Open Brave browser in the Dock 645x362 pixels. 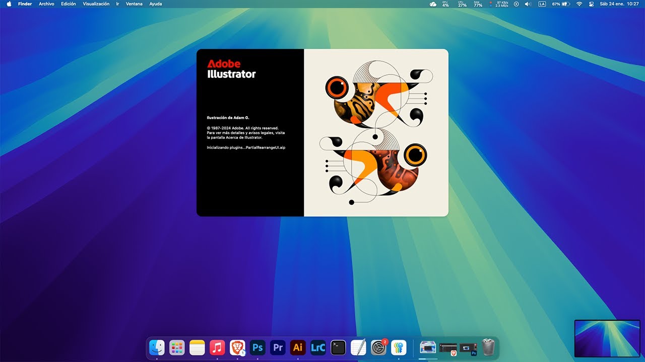pos(237,347)
